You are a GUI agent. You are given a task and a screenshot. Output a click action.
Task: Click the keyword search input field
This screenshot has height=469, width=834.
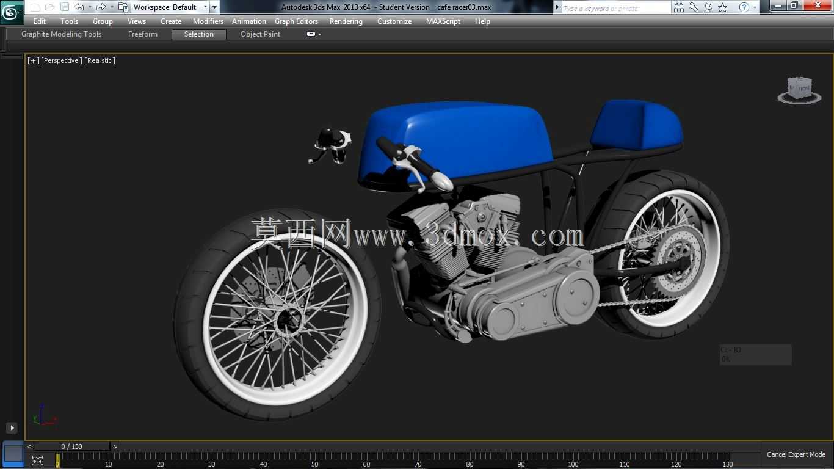[x=615, y=8]
